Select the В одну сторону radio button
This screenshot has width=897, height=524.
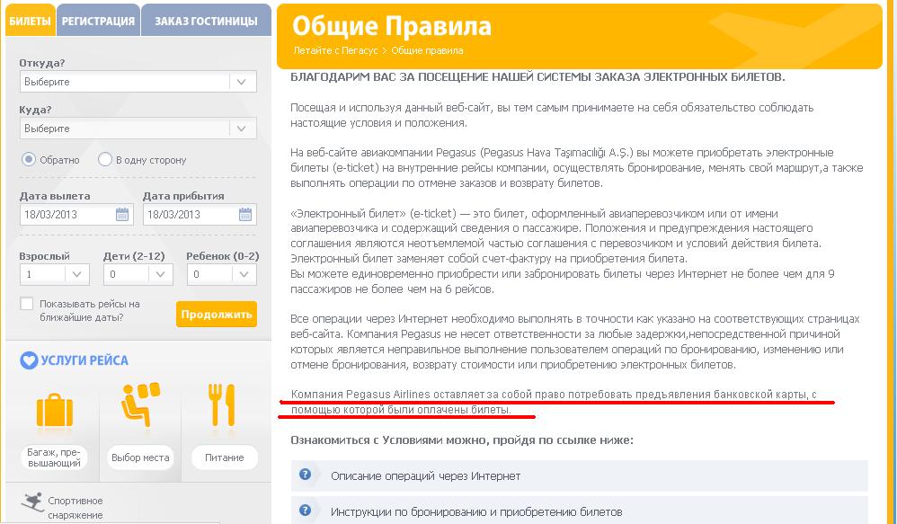point(104,160)
